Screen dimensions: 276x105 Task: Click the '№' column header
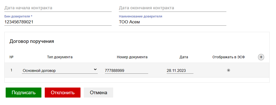[x=11, y=57]
